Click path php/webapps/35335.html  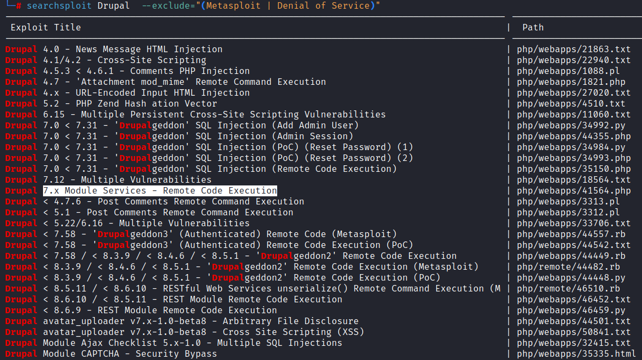pyautogui.click(x=576, y=354)
